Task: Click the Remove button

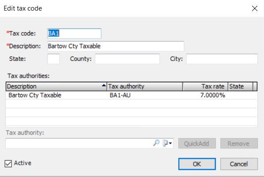Action: [239, 143]
